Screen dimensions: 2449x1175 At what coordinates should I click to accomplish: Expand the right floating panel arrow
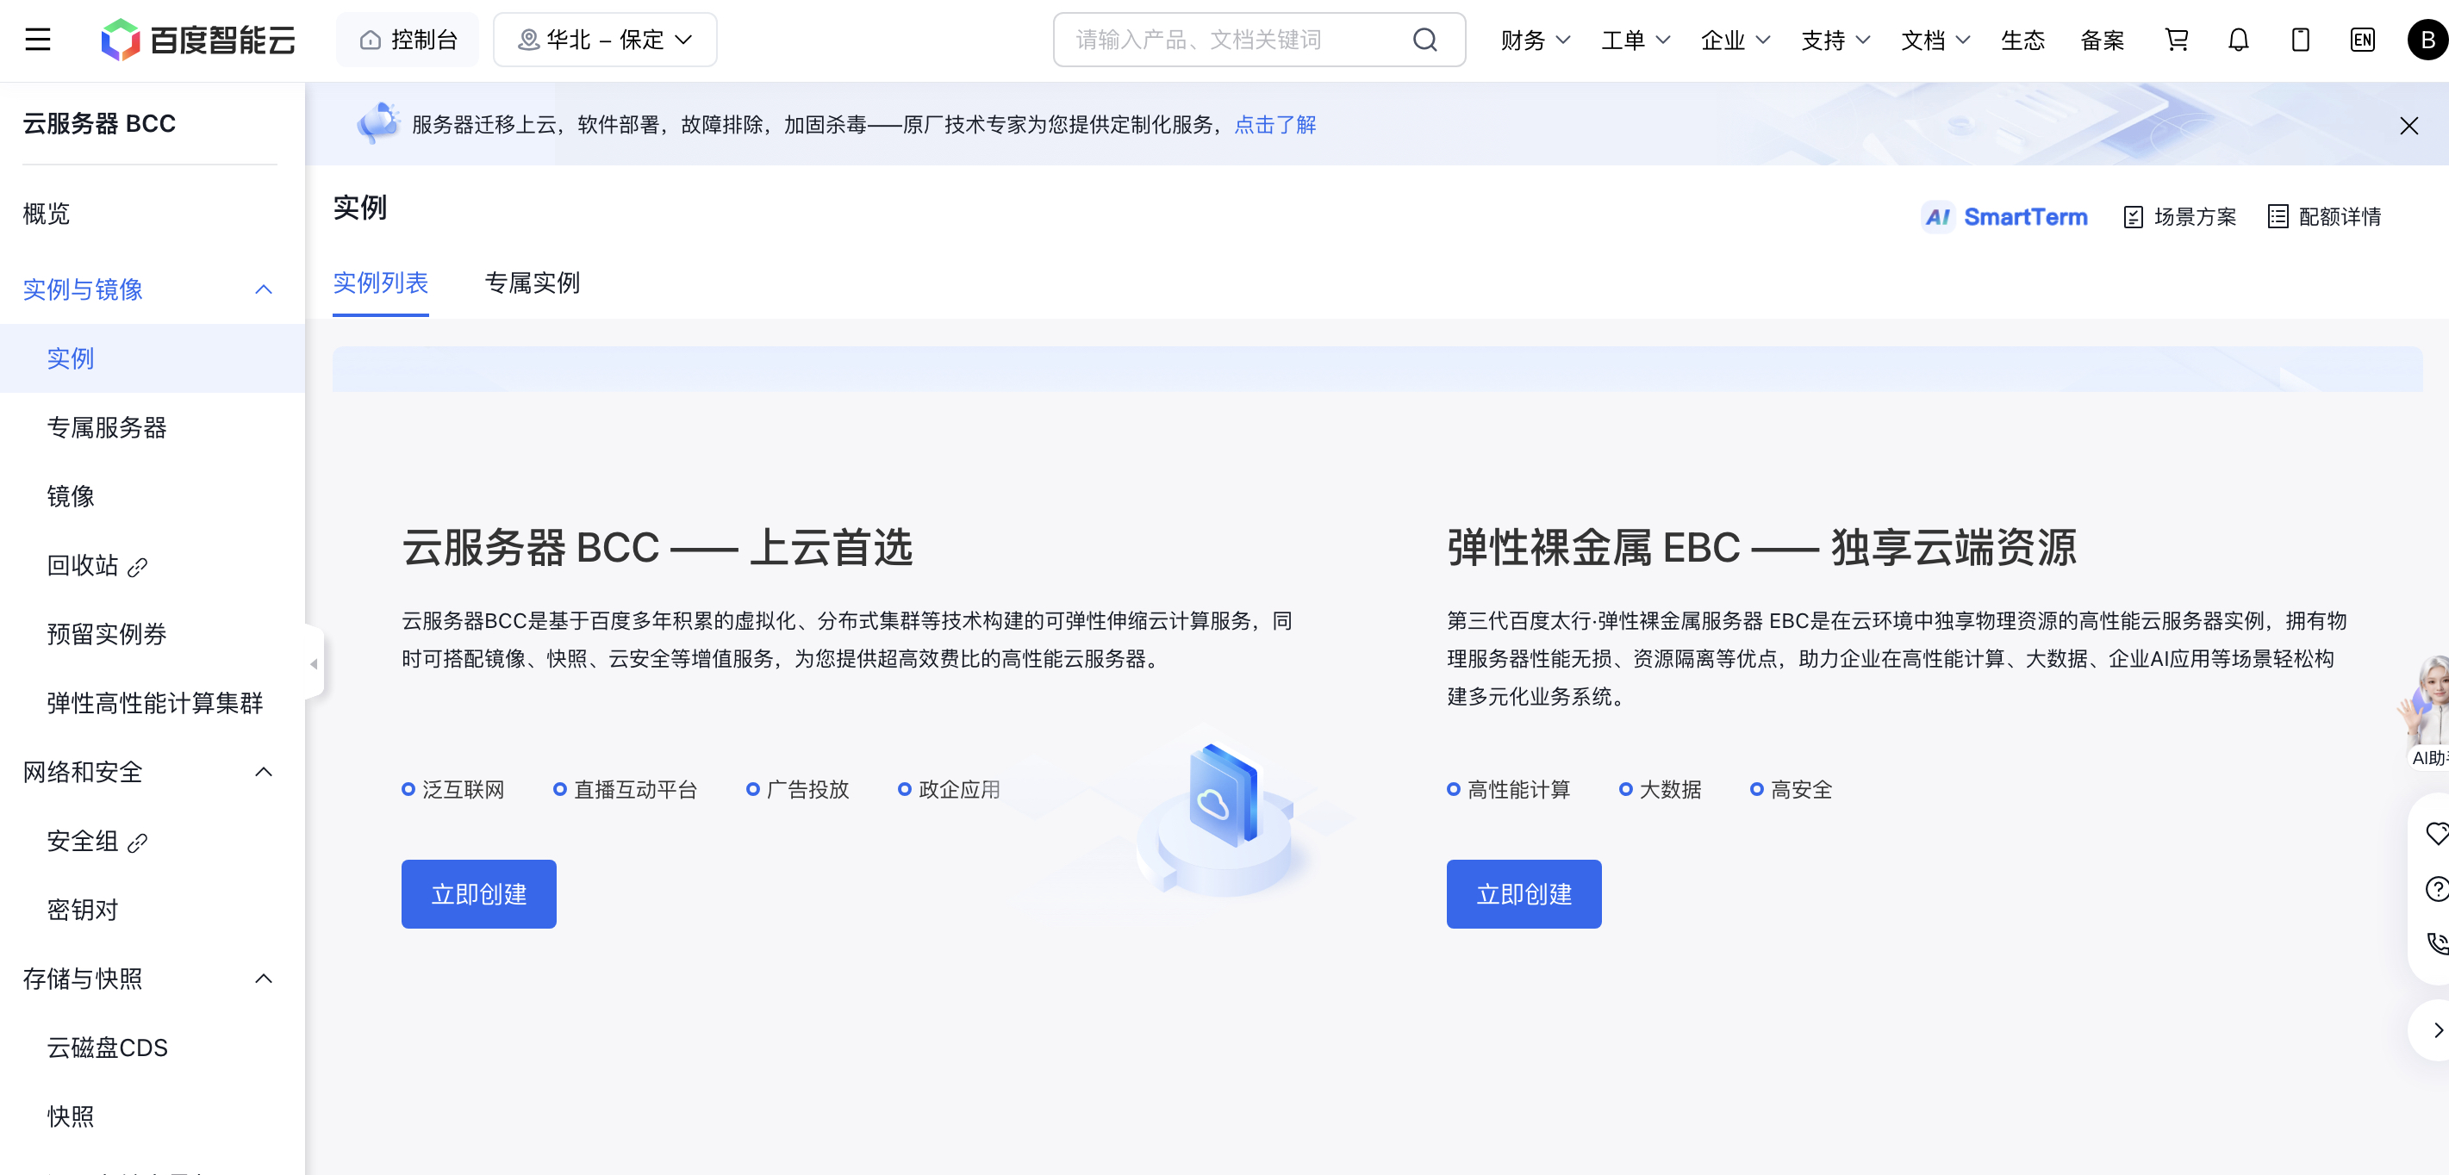point(2437,1029)
